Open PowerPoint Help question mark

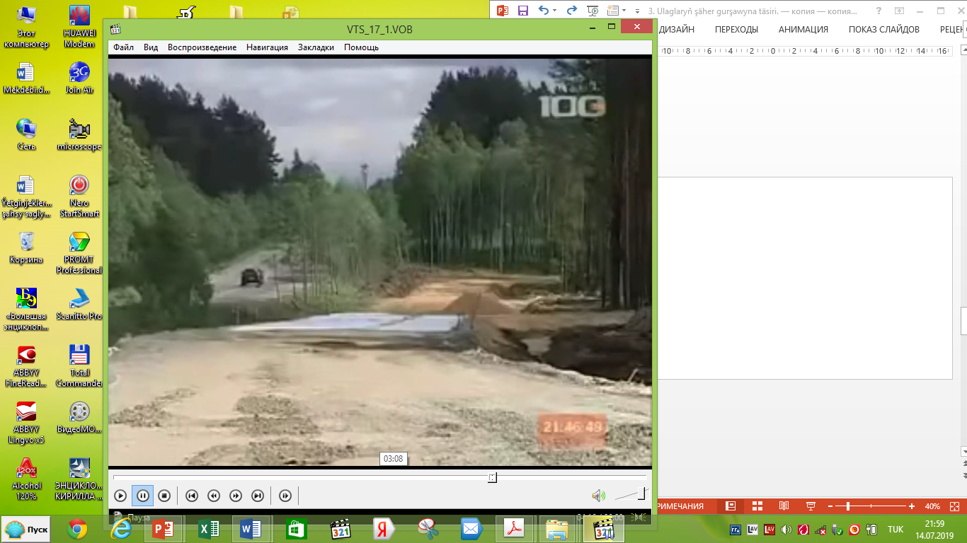[x=879, y=11]
